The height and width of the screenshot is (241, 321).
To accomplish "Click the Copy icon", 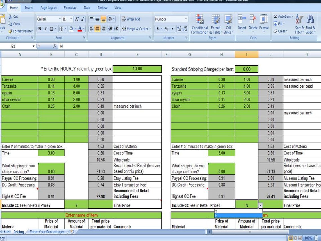I will [x=10, y=24].
